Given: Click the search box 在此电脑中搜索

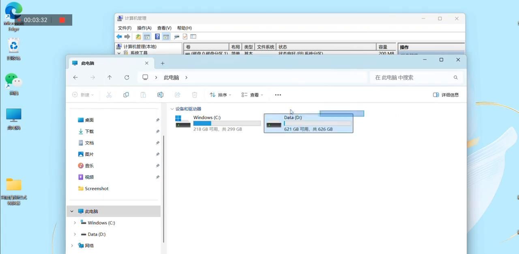Looking at the screenshot, I should pos(416,77).
